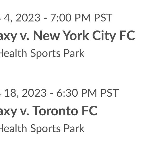Click the words New York in the first title
144x144 pixels.
coord(61,35)
